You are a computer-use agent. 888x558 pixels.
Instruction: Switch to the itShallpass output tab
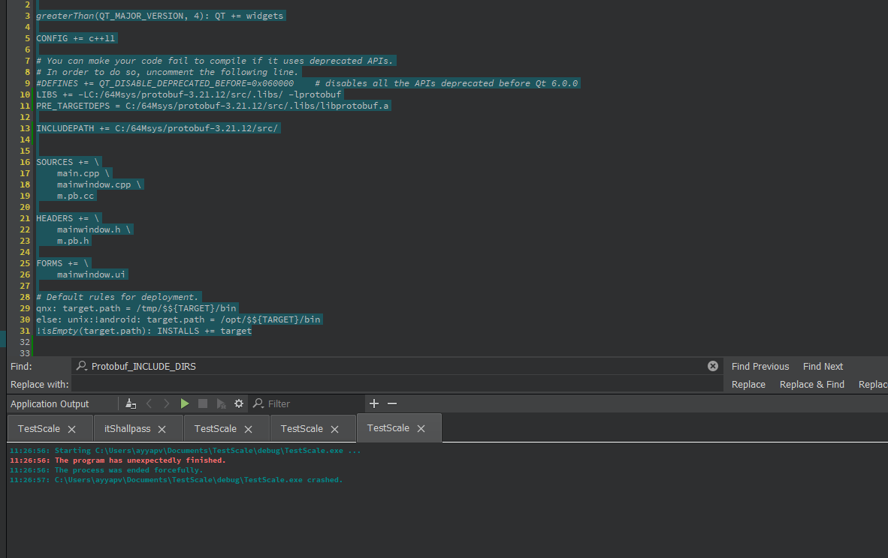click(128, 428)
